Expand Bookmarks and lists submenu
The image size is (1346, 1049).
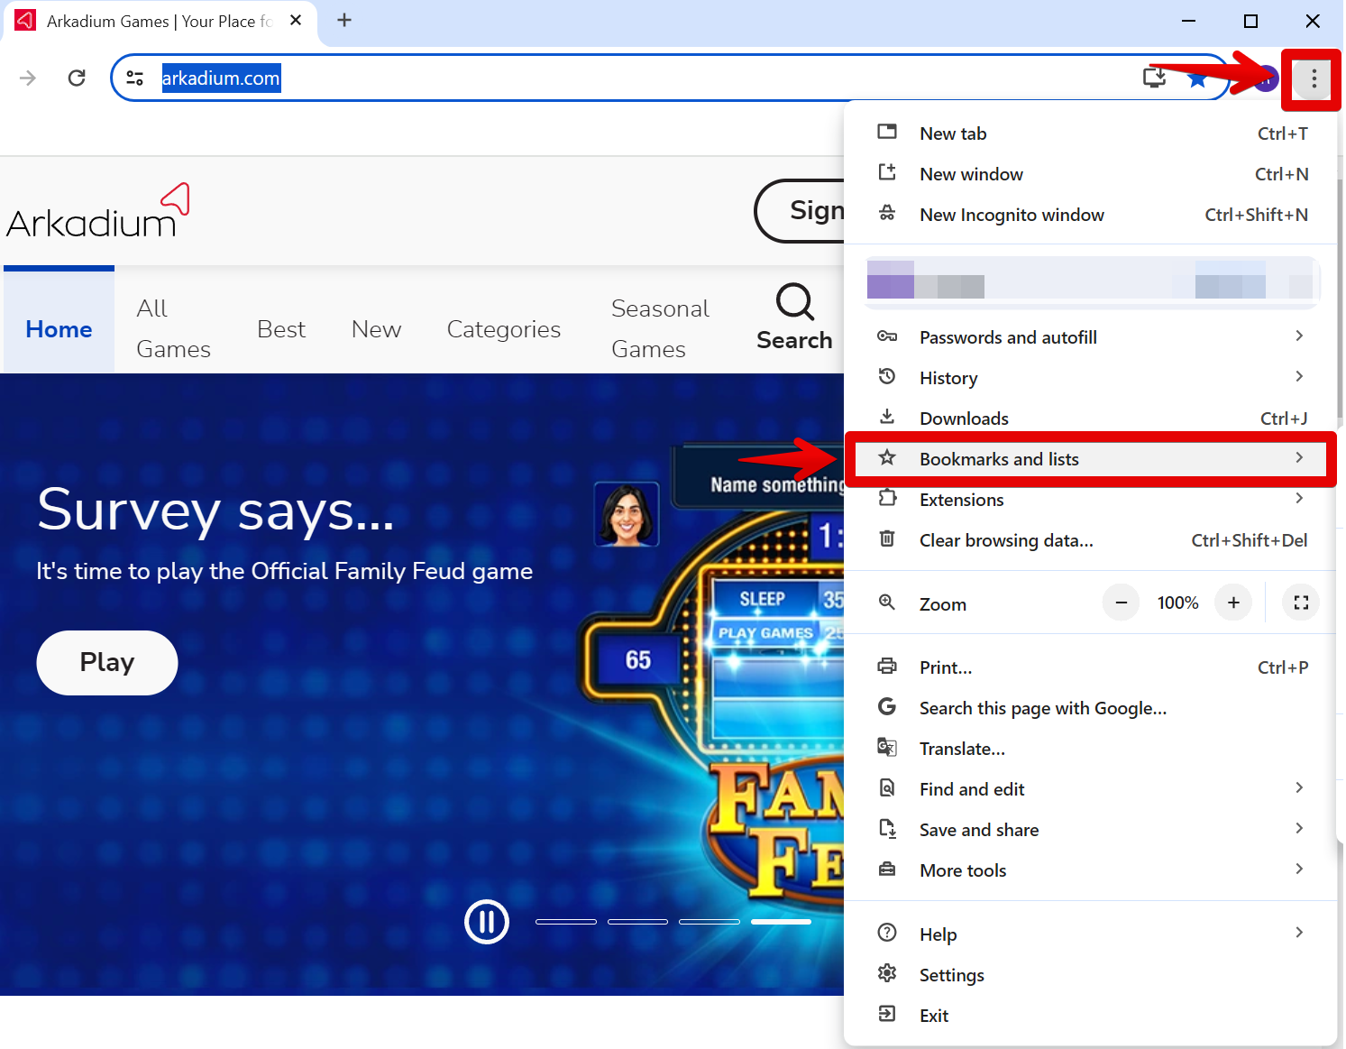1091,459
